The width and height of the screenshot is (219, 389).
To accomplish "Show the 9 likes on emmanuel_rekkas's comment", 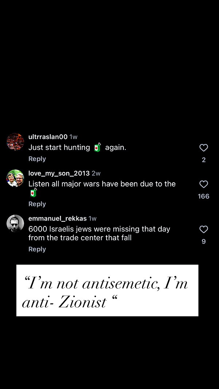I will click(x=204, y=242).
